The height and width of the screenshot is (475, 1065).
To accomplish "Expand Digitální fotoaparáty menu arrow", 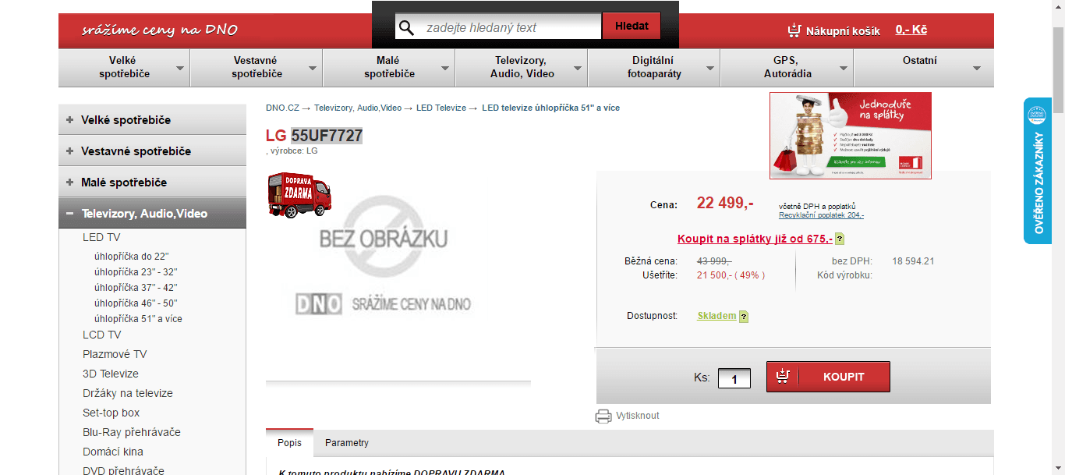I will tap(710, 69).
